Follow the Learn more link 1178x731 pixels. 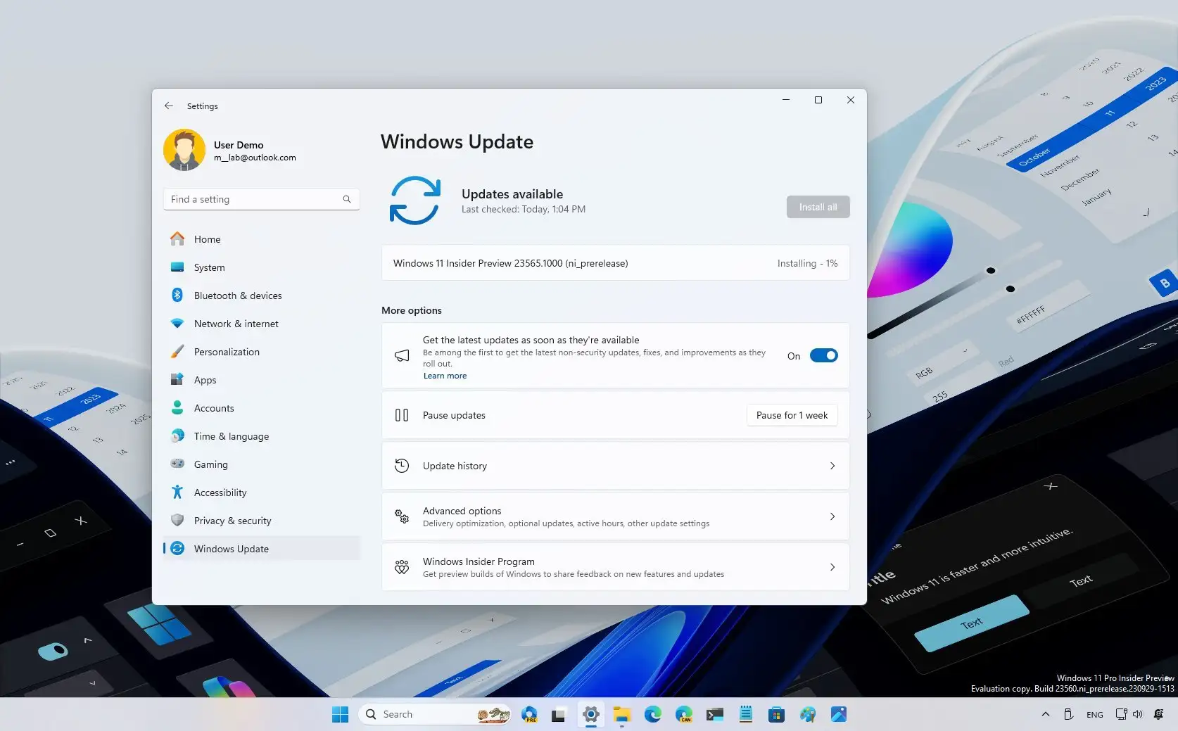[x=445, y=376]
